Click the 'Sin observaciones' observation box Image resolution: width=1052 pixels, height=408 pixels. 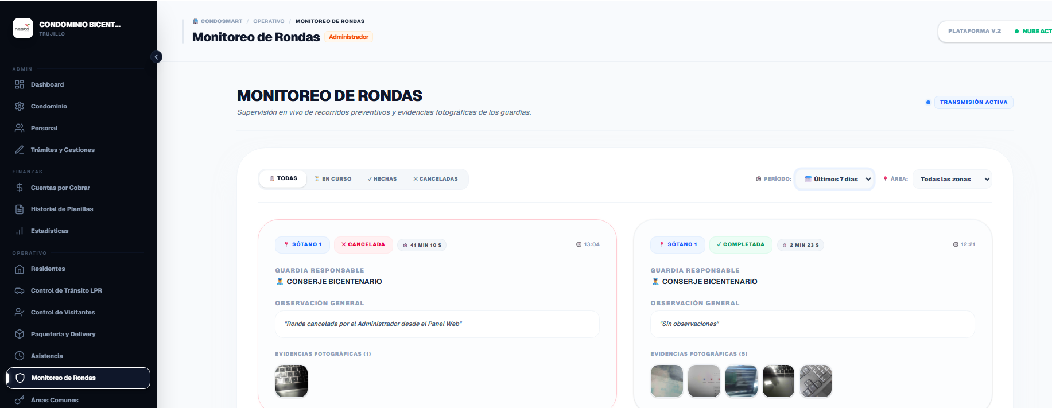[813, 324]
